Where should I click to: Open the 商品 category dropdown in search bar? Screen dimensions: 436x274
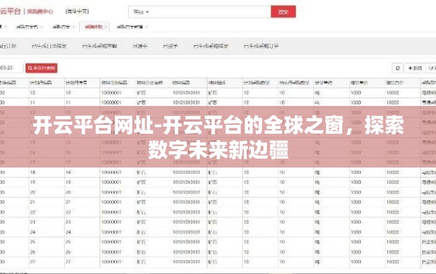pos(141,12)
